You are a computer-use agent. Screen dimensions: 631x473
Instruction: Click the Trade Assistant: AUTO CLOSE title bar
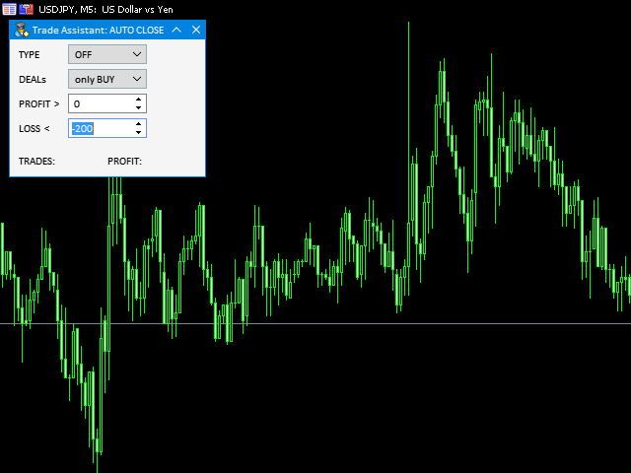(x=98, y=30)
